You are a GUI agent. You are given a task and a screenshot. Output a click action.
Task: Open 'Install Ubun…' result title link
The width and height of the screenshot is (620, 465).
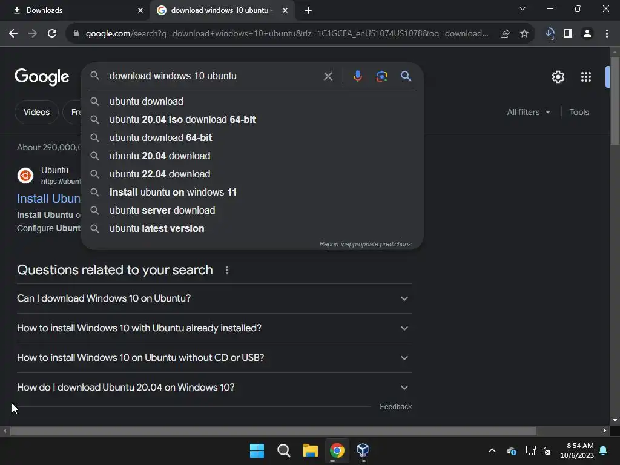pos(48,199)
